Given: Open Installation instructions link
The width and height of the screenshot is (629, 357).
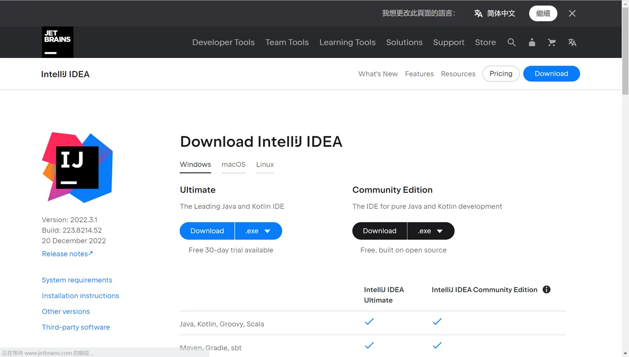Looking at the screenshot, I should [80, 295].
